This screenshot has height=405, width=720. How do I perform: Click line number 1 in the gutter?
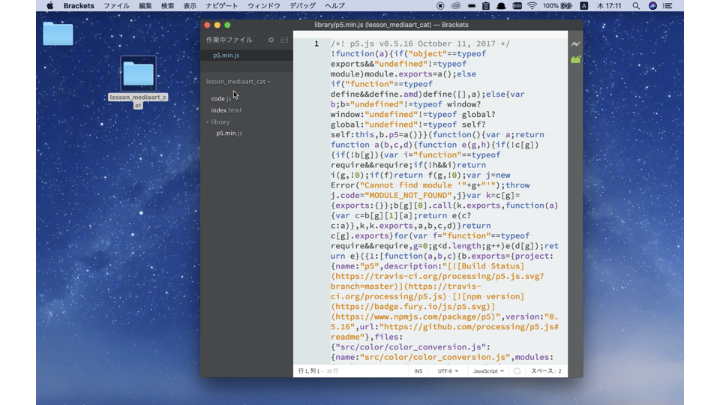[316, 43]
